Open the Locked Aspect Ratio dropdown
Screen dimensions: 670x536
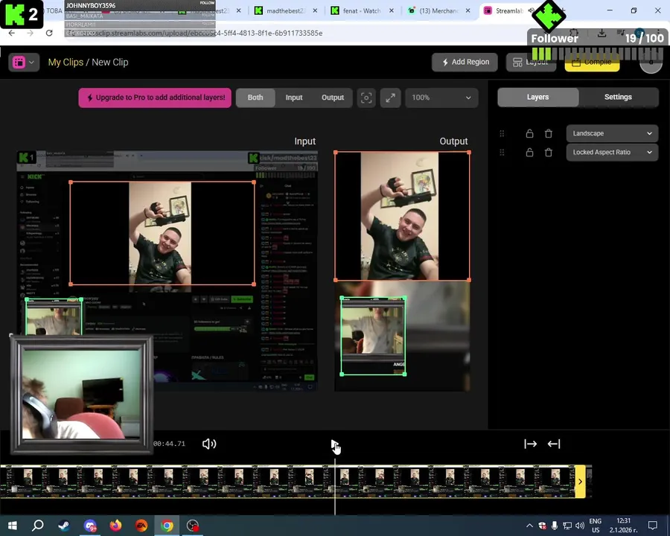click(612, 152)
